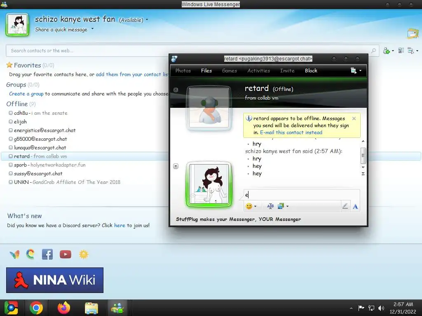Close the offline notice with the X
The width and height of the screenshot is (422, 316).
[x=354, y=118]
